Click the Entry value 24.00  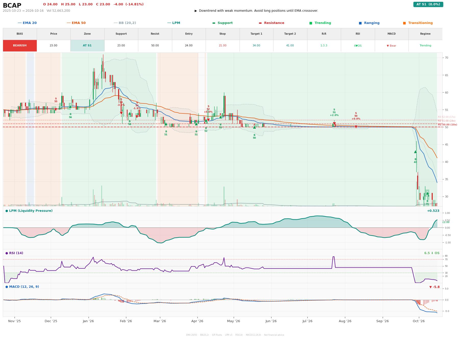[x=189, y=46]
